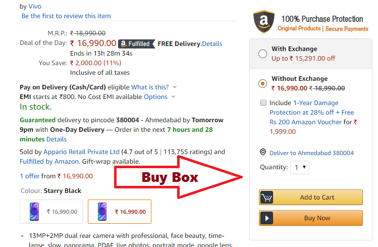Image resolution: width=378 pixels, height=247 pixels.
Task: Open the Fulfilled by Amazon link
Action: click(x=49, y=161)
